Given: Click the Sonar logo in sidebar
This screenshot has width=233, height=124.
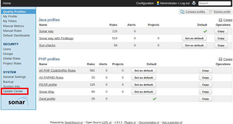Looking at the screenshot, I should [18, 102].
